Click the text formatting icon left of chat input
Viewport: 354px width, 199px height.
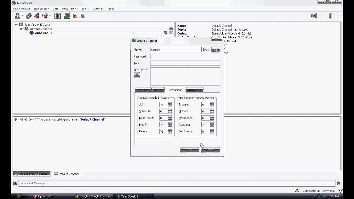(15, 183)
